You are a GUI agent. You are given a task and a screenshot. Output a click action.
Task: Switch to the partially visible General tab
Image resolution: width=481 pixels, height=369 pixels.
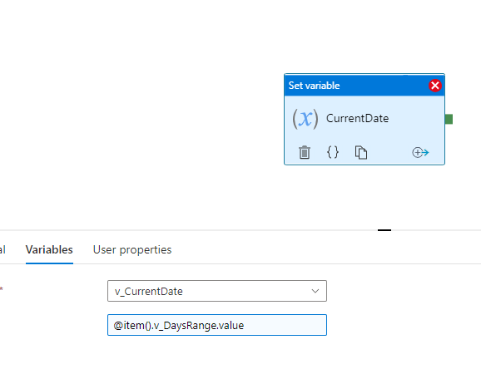[2, 250]
